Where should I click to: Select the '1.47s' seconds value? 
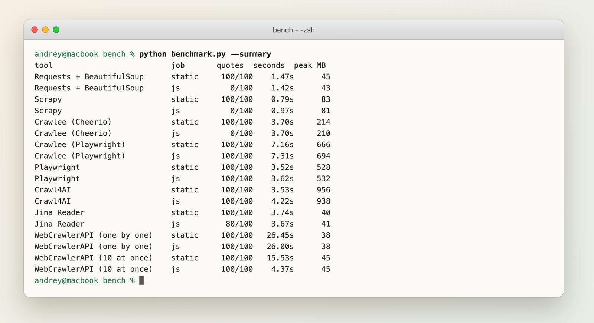point(282,77)
